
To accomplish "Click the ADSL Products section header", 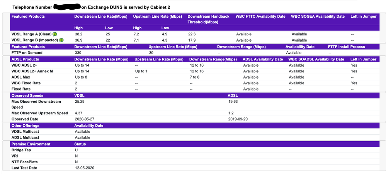I will tap(25, 59).
